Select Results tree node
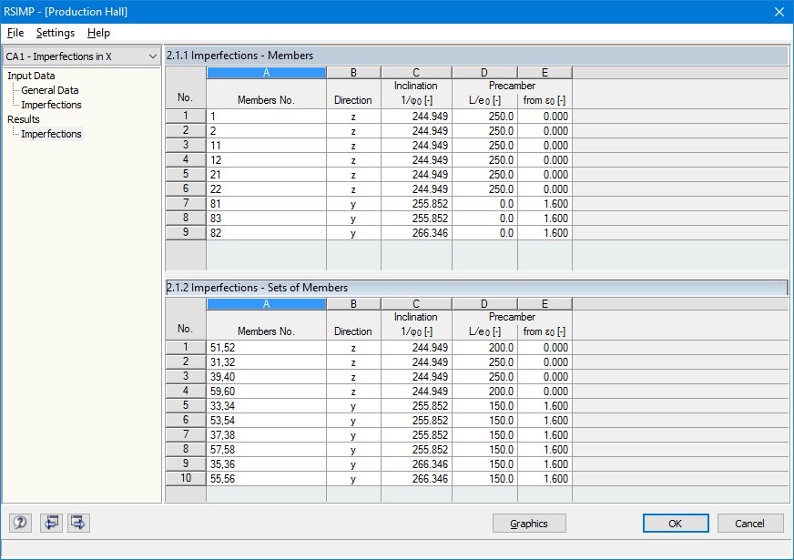 pos(24,119)
